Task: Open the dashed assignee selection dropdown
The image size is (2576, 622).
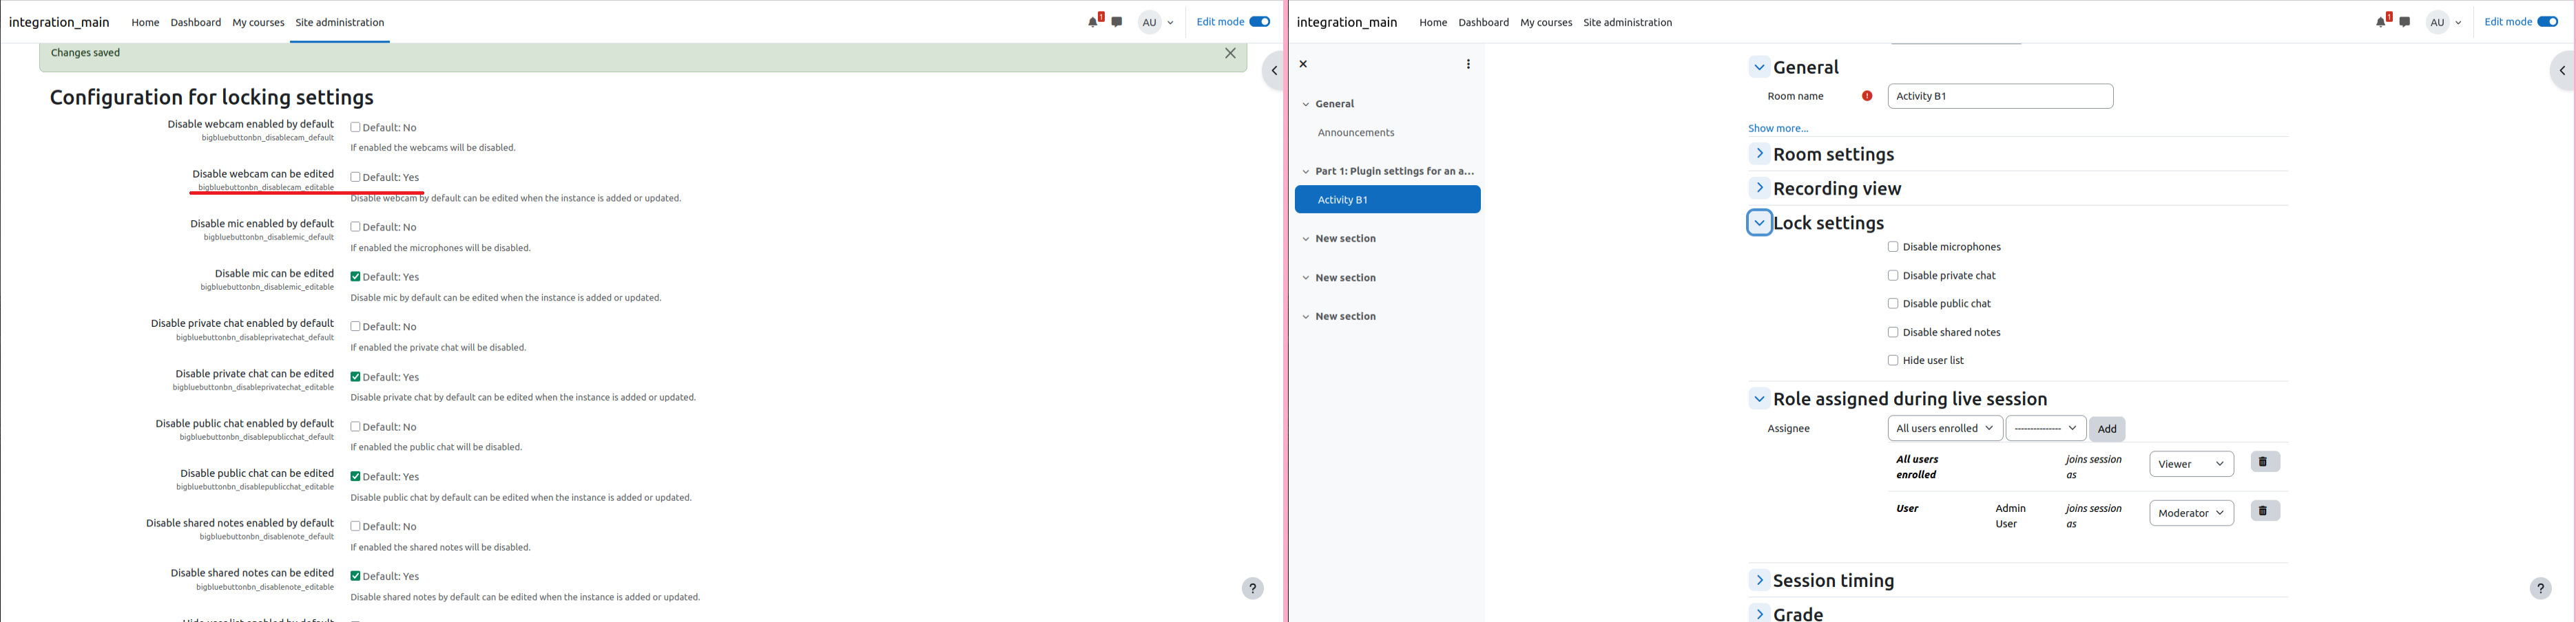Action: [x=2046, y=428]
